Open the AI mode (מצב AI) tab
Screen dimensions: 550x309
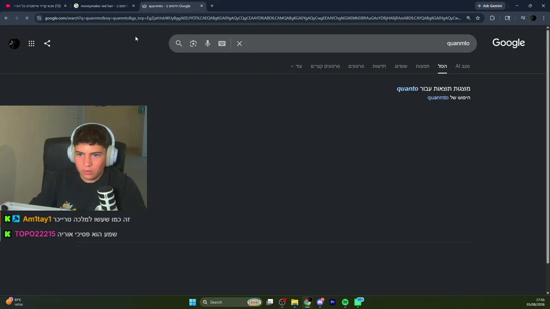[x=463, y=66]
